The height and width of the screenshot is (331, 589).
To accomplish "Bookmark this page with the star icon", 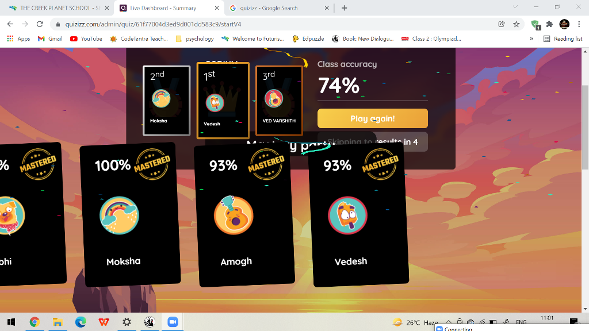I will pos(517,24).
